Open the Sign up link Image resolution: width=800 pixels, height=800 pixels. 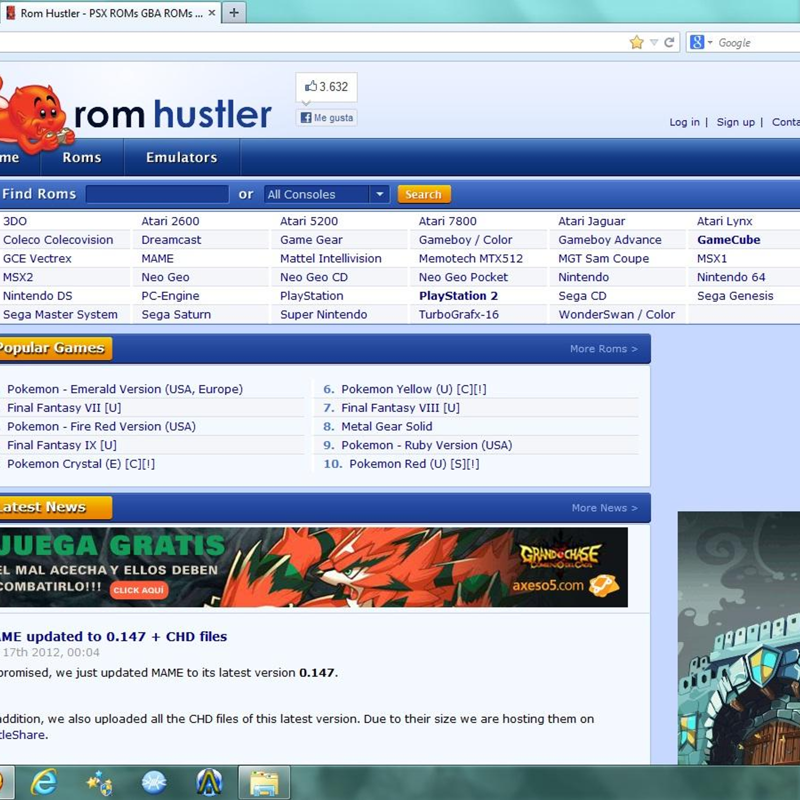[x=735, y=122]
